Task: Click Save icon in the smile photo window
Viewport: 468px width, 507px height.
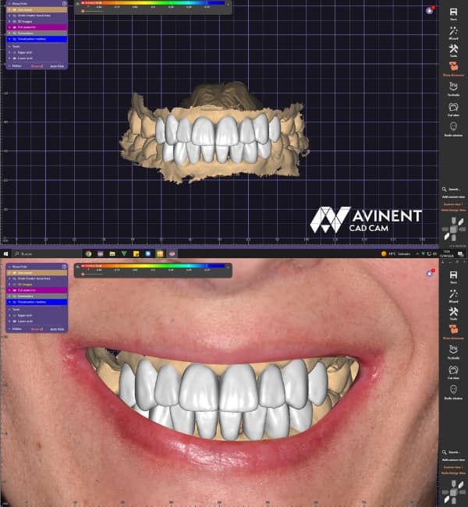Action: tap(453, 275)
